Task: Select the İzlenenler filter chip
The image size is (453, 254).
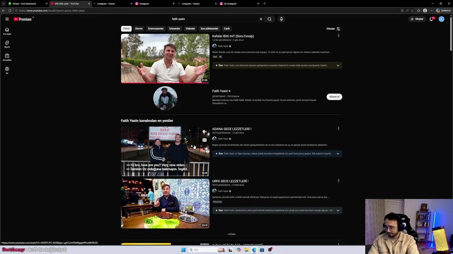Action: 174,29
